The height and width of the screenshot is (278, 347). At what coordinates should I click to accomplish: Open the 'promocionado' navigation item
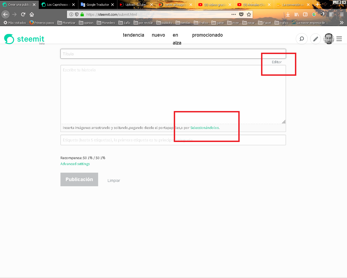pos(207,35)
